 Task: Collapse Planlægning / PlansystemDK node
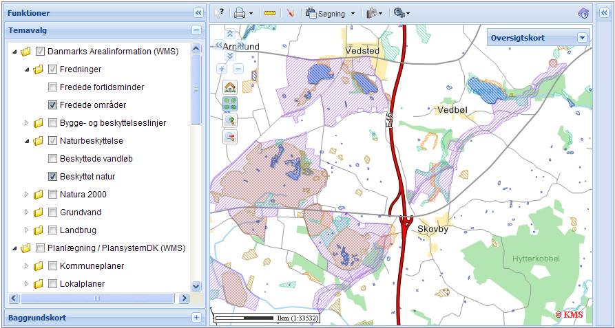tap(15, 248)
